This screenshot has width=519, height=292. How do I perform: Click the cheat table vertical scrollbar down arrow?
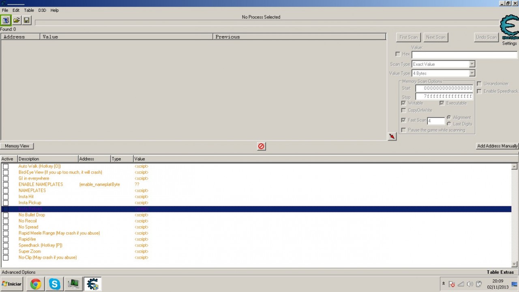tap(514, 264)
